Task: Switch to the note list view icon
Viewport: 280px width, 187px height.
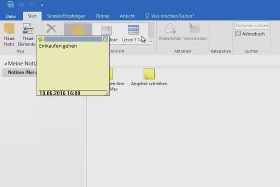Action: [106, 30]
